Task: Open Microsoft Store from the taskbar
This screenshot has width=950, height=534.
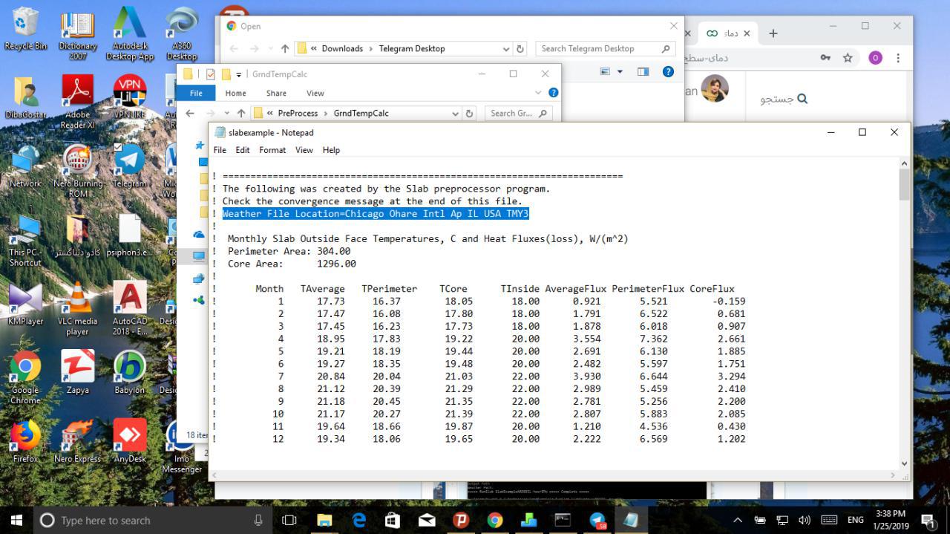Action: [393, 520]
